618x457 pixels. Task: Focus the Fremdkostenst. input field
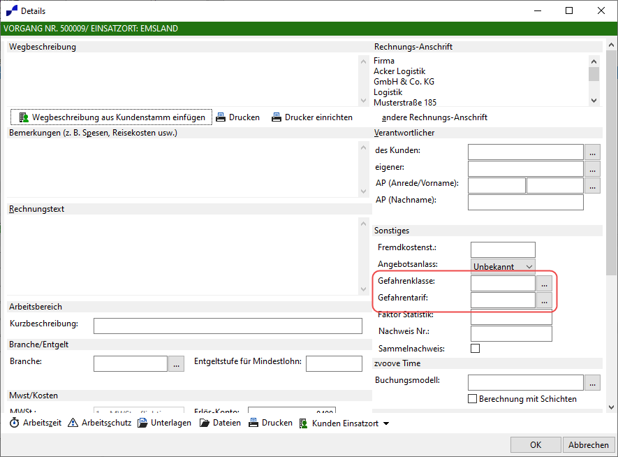[x=503, y=249]
